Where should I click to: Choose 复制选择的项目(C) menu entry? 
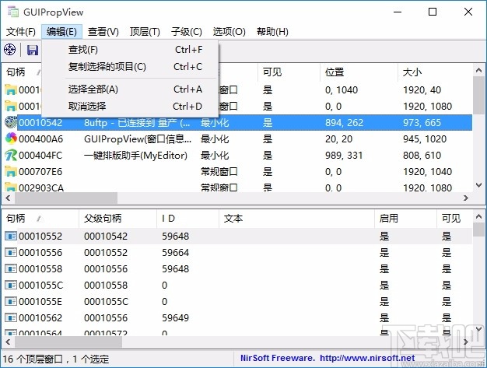[x=130, y=67]
